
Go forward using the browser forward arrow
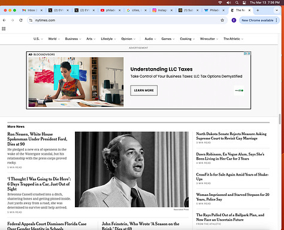click(13, 20)
